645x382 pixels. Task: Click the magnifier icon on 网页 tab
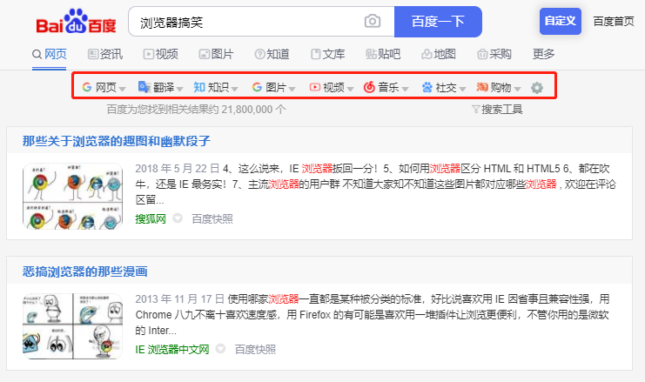pos(37,54)
